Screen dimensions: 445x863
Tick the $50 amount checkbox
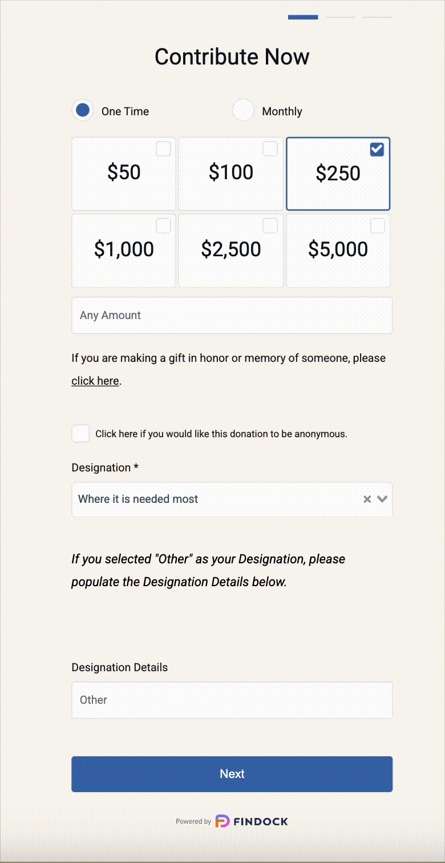[x=164, y=149]
